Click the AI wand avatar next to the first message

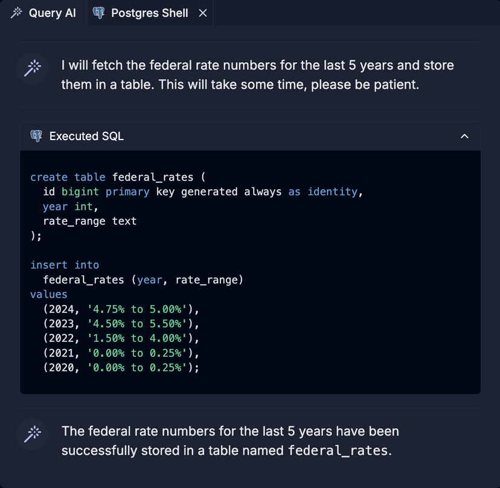(x=31, y=68)
